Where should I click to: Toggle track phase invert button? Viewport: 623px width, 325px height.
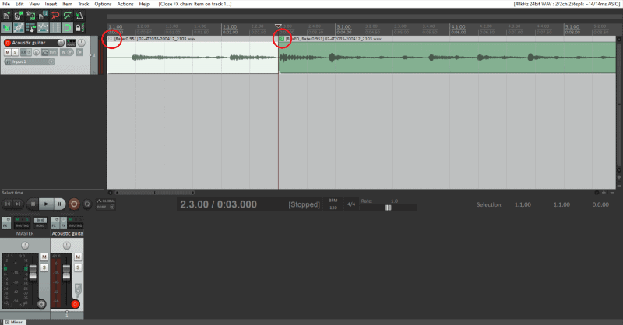[x=36, y=52]
